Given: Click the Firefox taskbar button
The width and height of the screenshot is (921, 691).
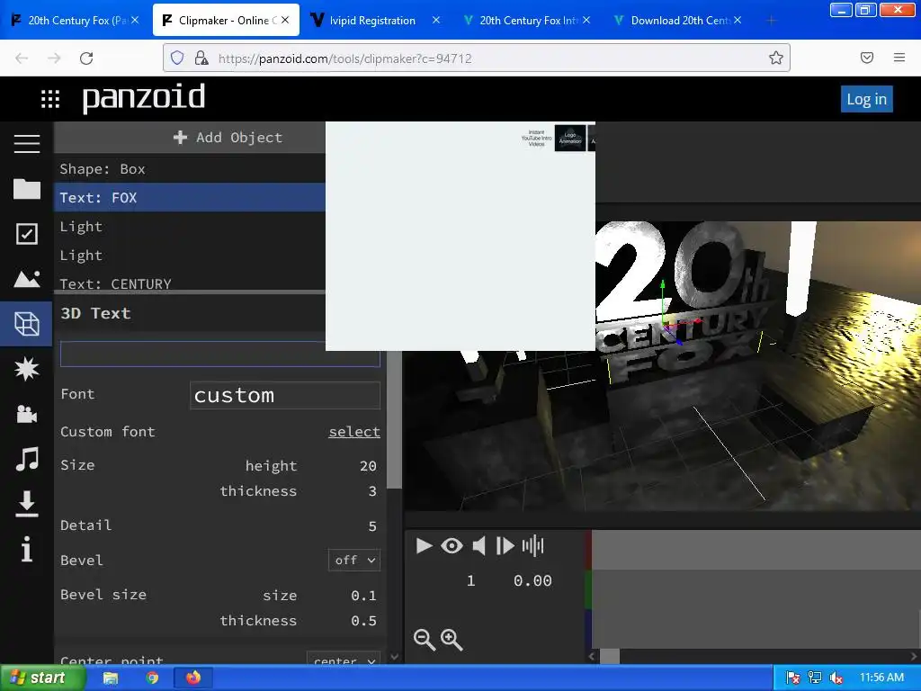Looking at the screenshot, I should tap(193, 678).
